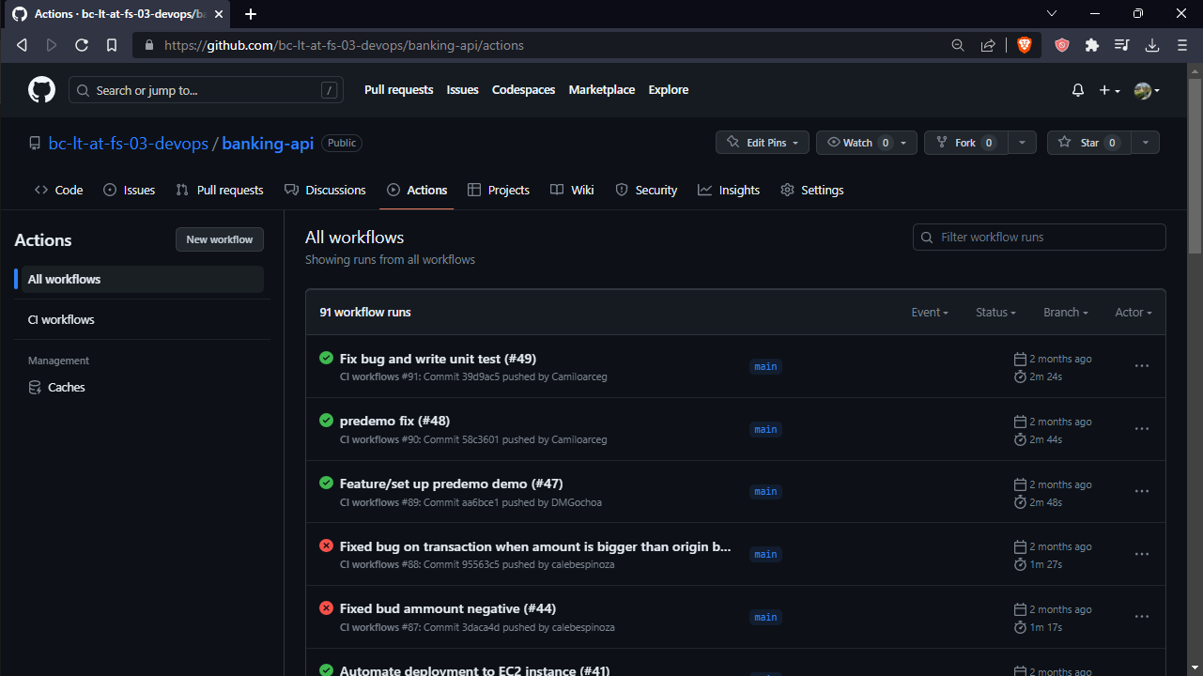Expand the create new dropdown next to plus
The image size is (1203, 676).
[1116, 90]
